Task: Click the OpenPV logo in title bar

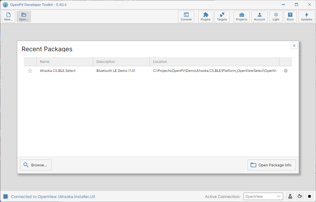Action: [5, 5]
